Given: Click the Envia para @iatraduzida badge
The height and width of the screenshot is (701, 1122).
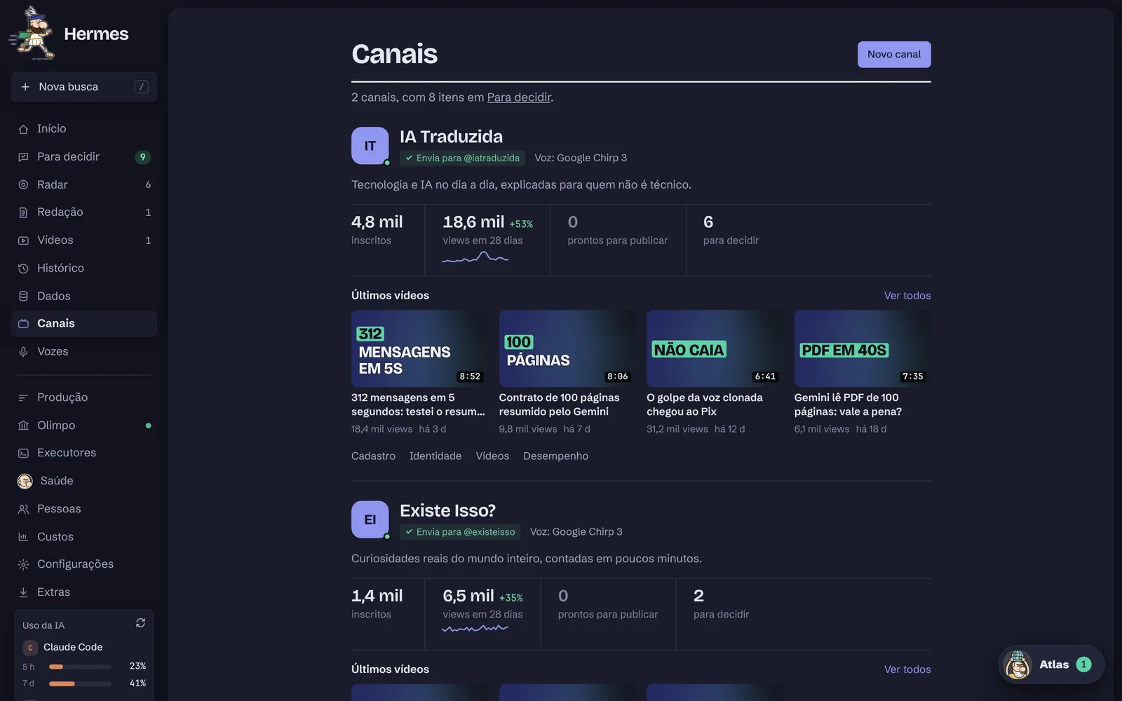Looking at the screenshot, I should pyautogui.click(x=462, y=158).
